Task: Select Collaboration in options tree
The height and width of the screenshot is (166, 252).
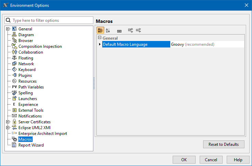Action: click(31, 52)
